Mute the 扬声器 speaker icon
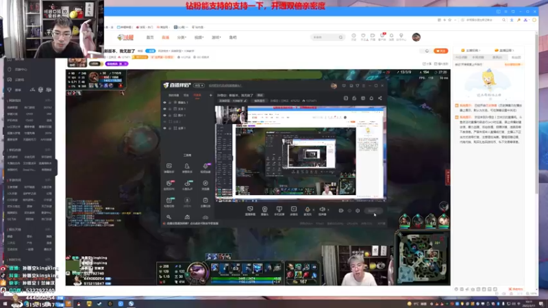This screenshot has height=308, width=548. tap(322, 209)
